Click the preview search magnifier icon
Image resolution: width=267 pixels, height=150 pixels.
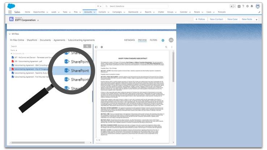pos(166,47)
